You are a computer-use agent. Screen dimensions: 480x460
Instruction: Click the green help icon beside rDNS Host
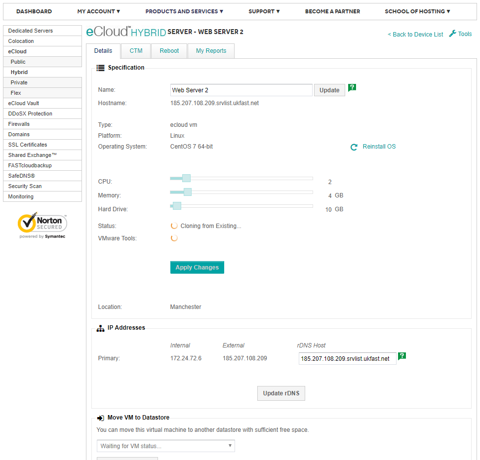[402, 356]
